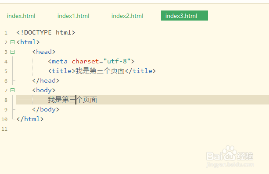Place cursor in DOCTYPE html declaration
The height and width of the screenshot is (174, 269).
pyautogui.click(x=46, y=32)
